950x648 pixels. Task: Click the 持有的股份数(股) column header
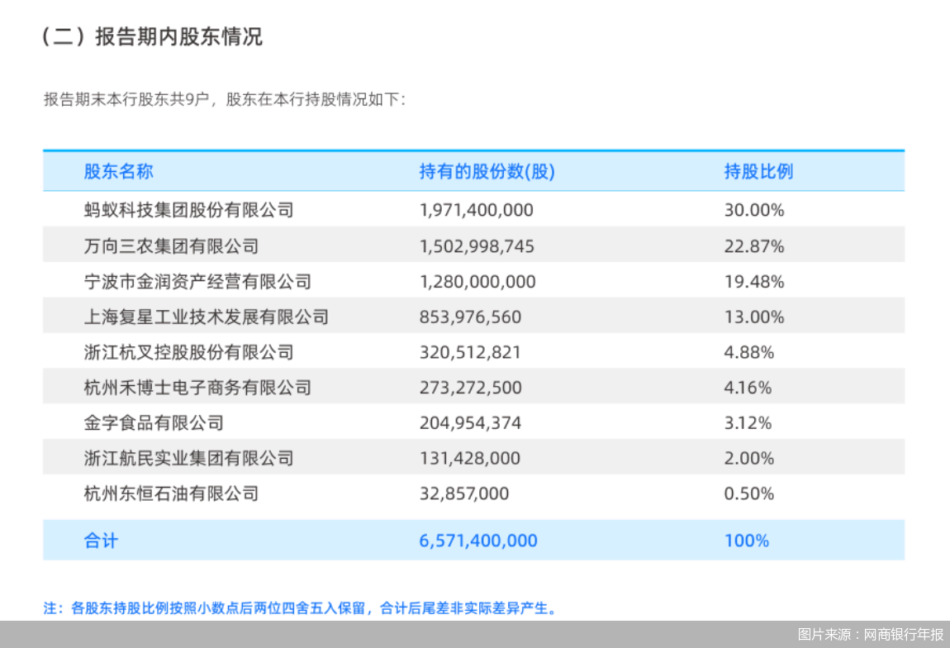tap(486, 172)
